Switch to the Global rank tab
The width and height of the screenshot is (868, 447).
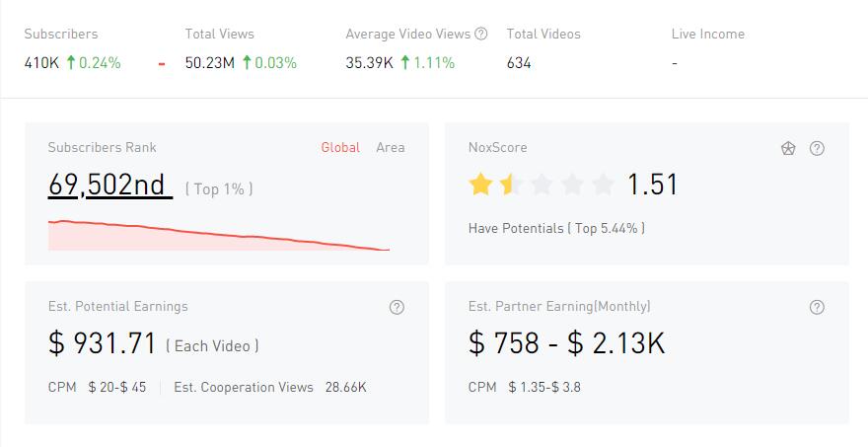[340, 147]
